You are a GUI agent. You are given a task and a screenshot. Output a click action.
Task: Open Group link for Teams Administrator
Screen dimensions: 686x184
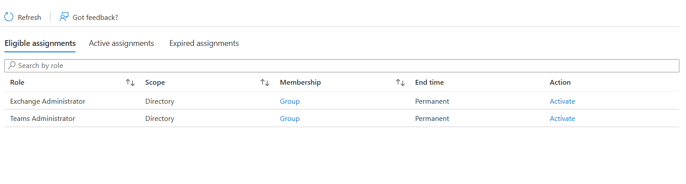(290, 118)
